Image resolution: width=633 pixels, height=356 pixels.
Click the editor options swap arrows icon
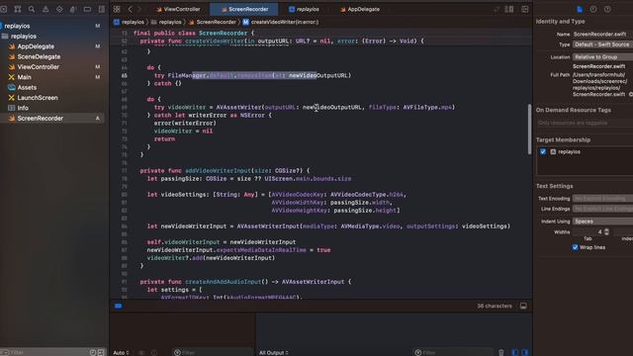click(497, 9)
